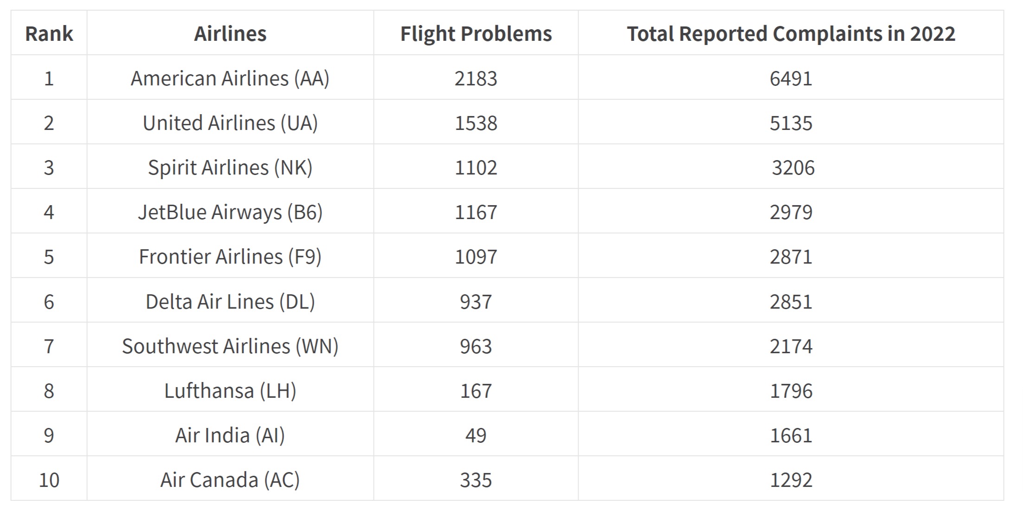The image size is (1023, 512).
Task: Select the Frontier Airlines (F9) cell
Action: click(x=230, y=257)
